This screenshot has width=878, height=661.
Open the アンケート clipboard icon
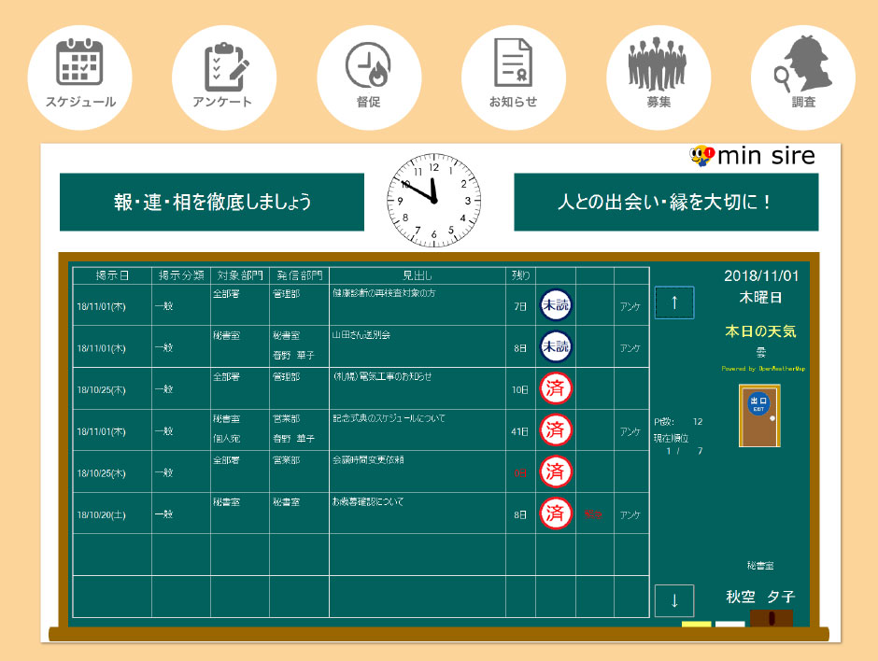[x=224, y=77]
